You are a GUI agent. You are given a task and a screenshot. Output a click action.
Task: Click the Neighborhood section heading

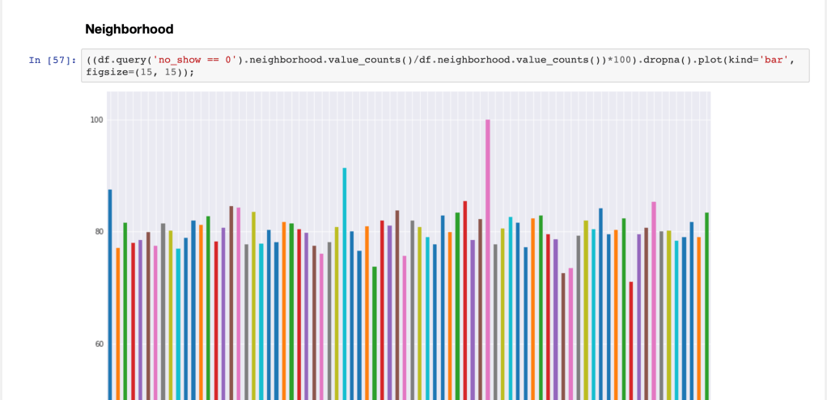click(x=129, y=29)
